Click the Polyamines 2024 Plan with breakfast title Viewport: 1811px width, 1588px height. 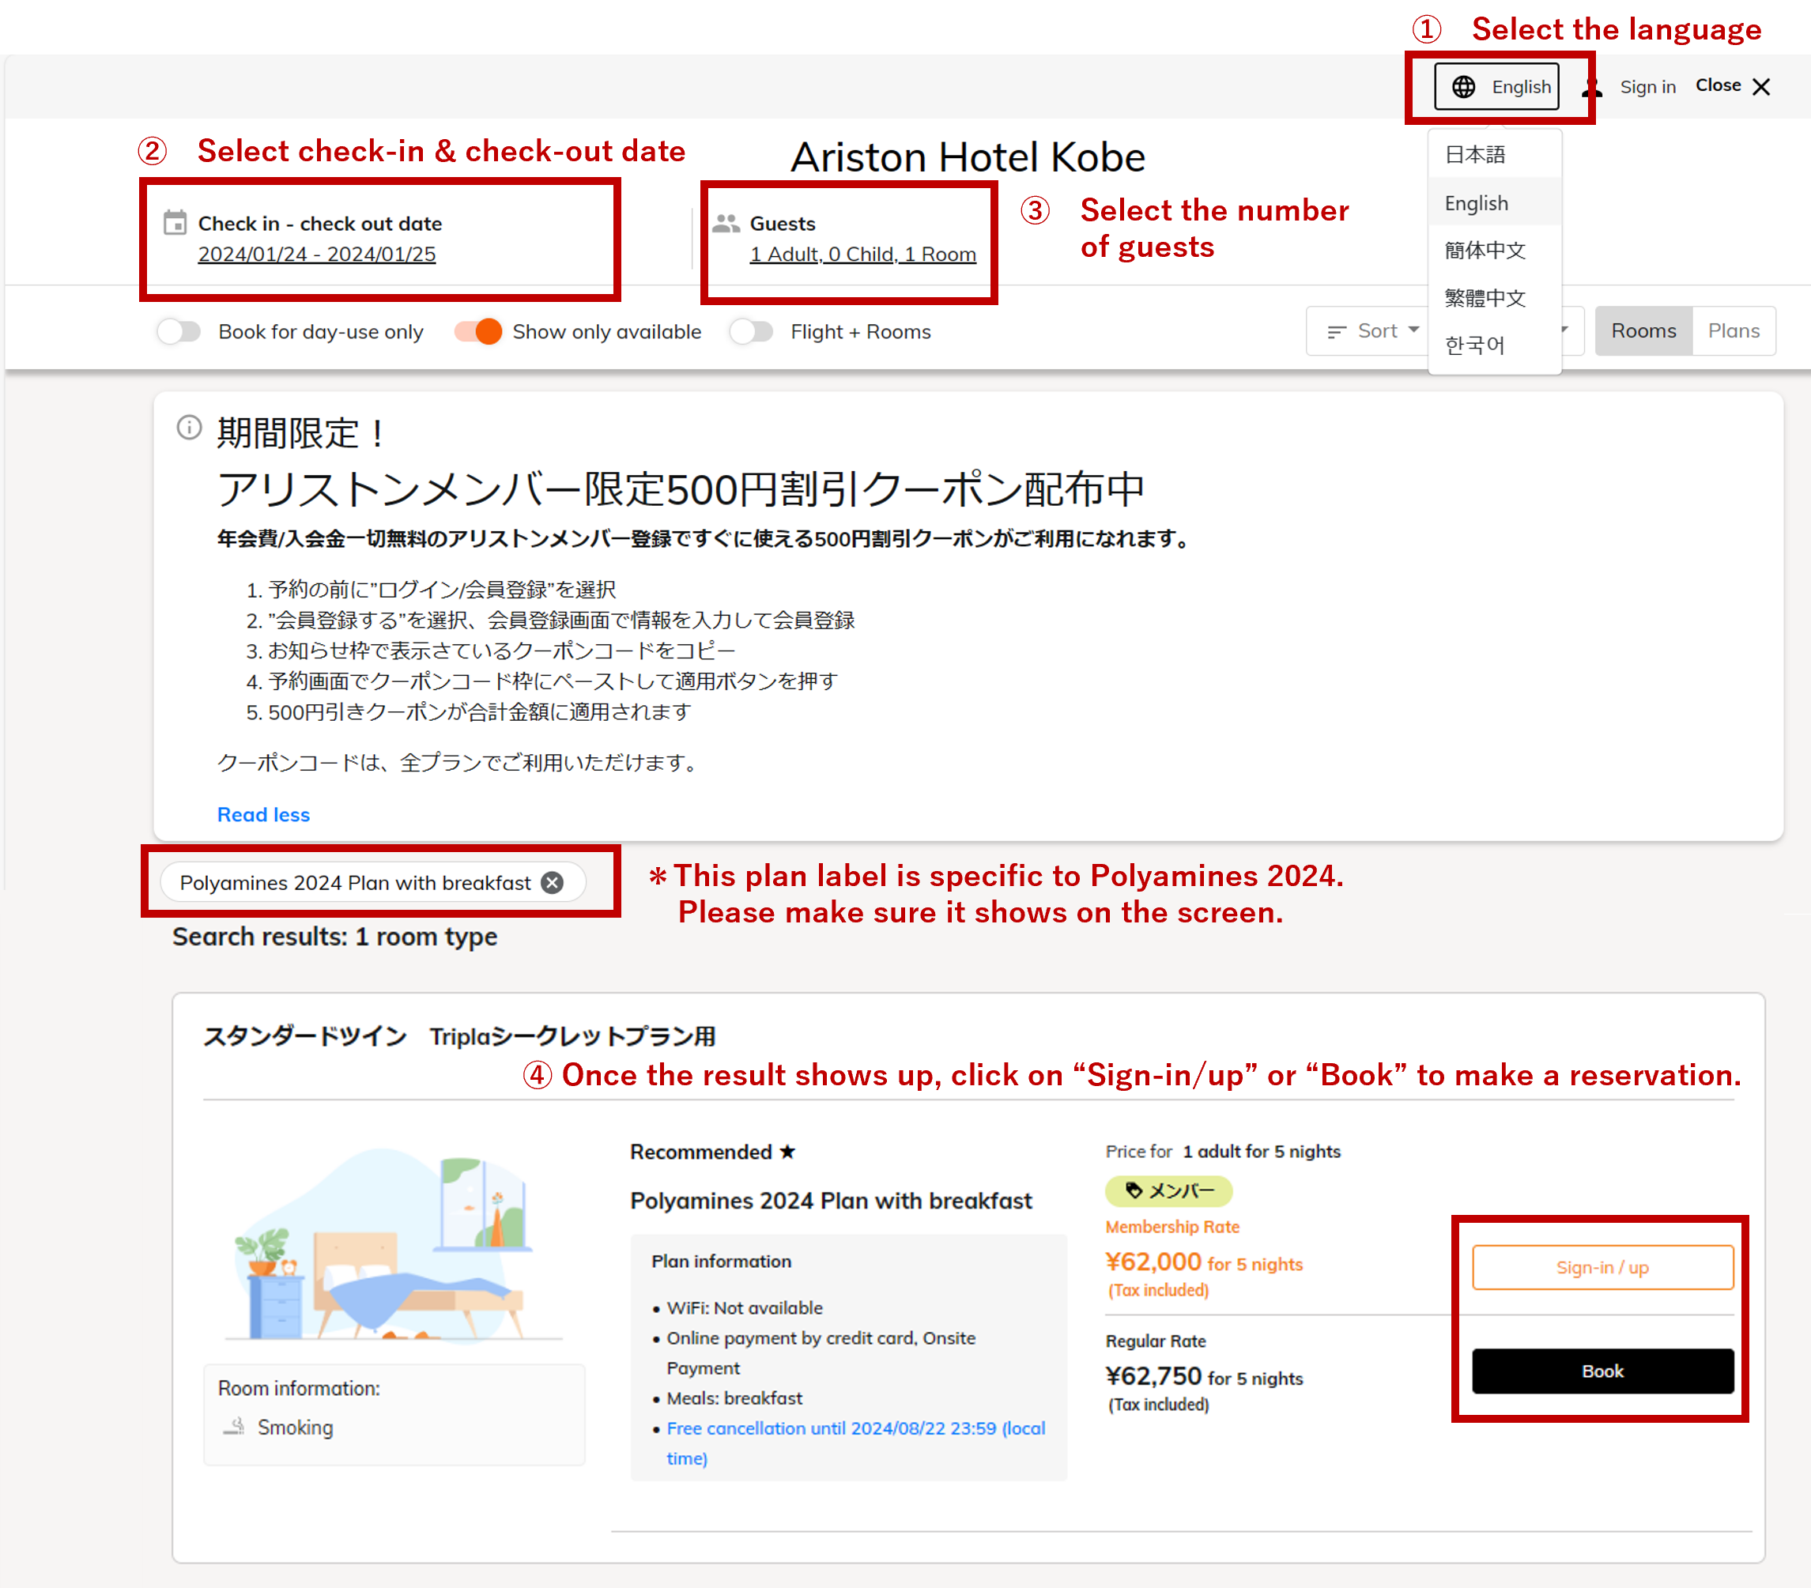[x=830, y=1201]
